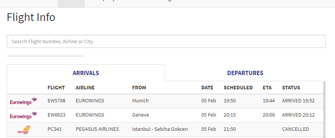Click the AIRLINE column header
The width and height of the screenshot is (335, 138).
point(85,88)
